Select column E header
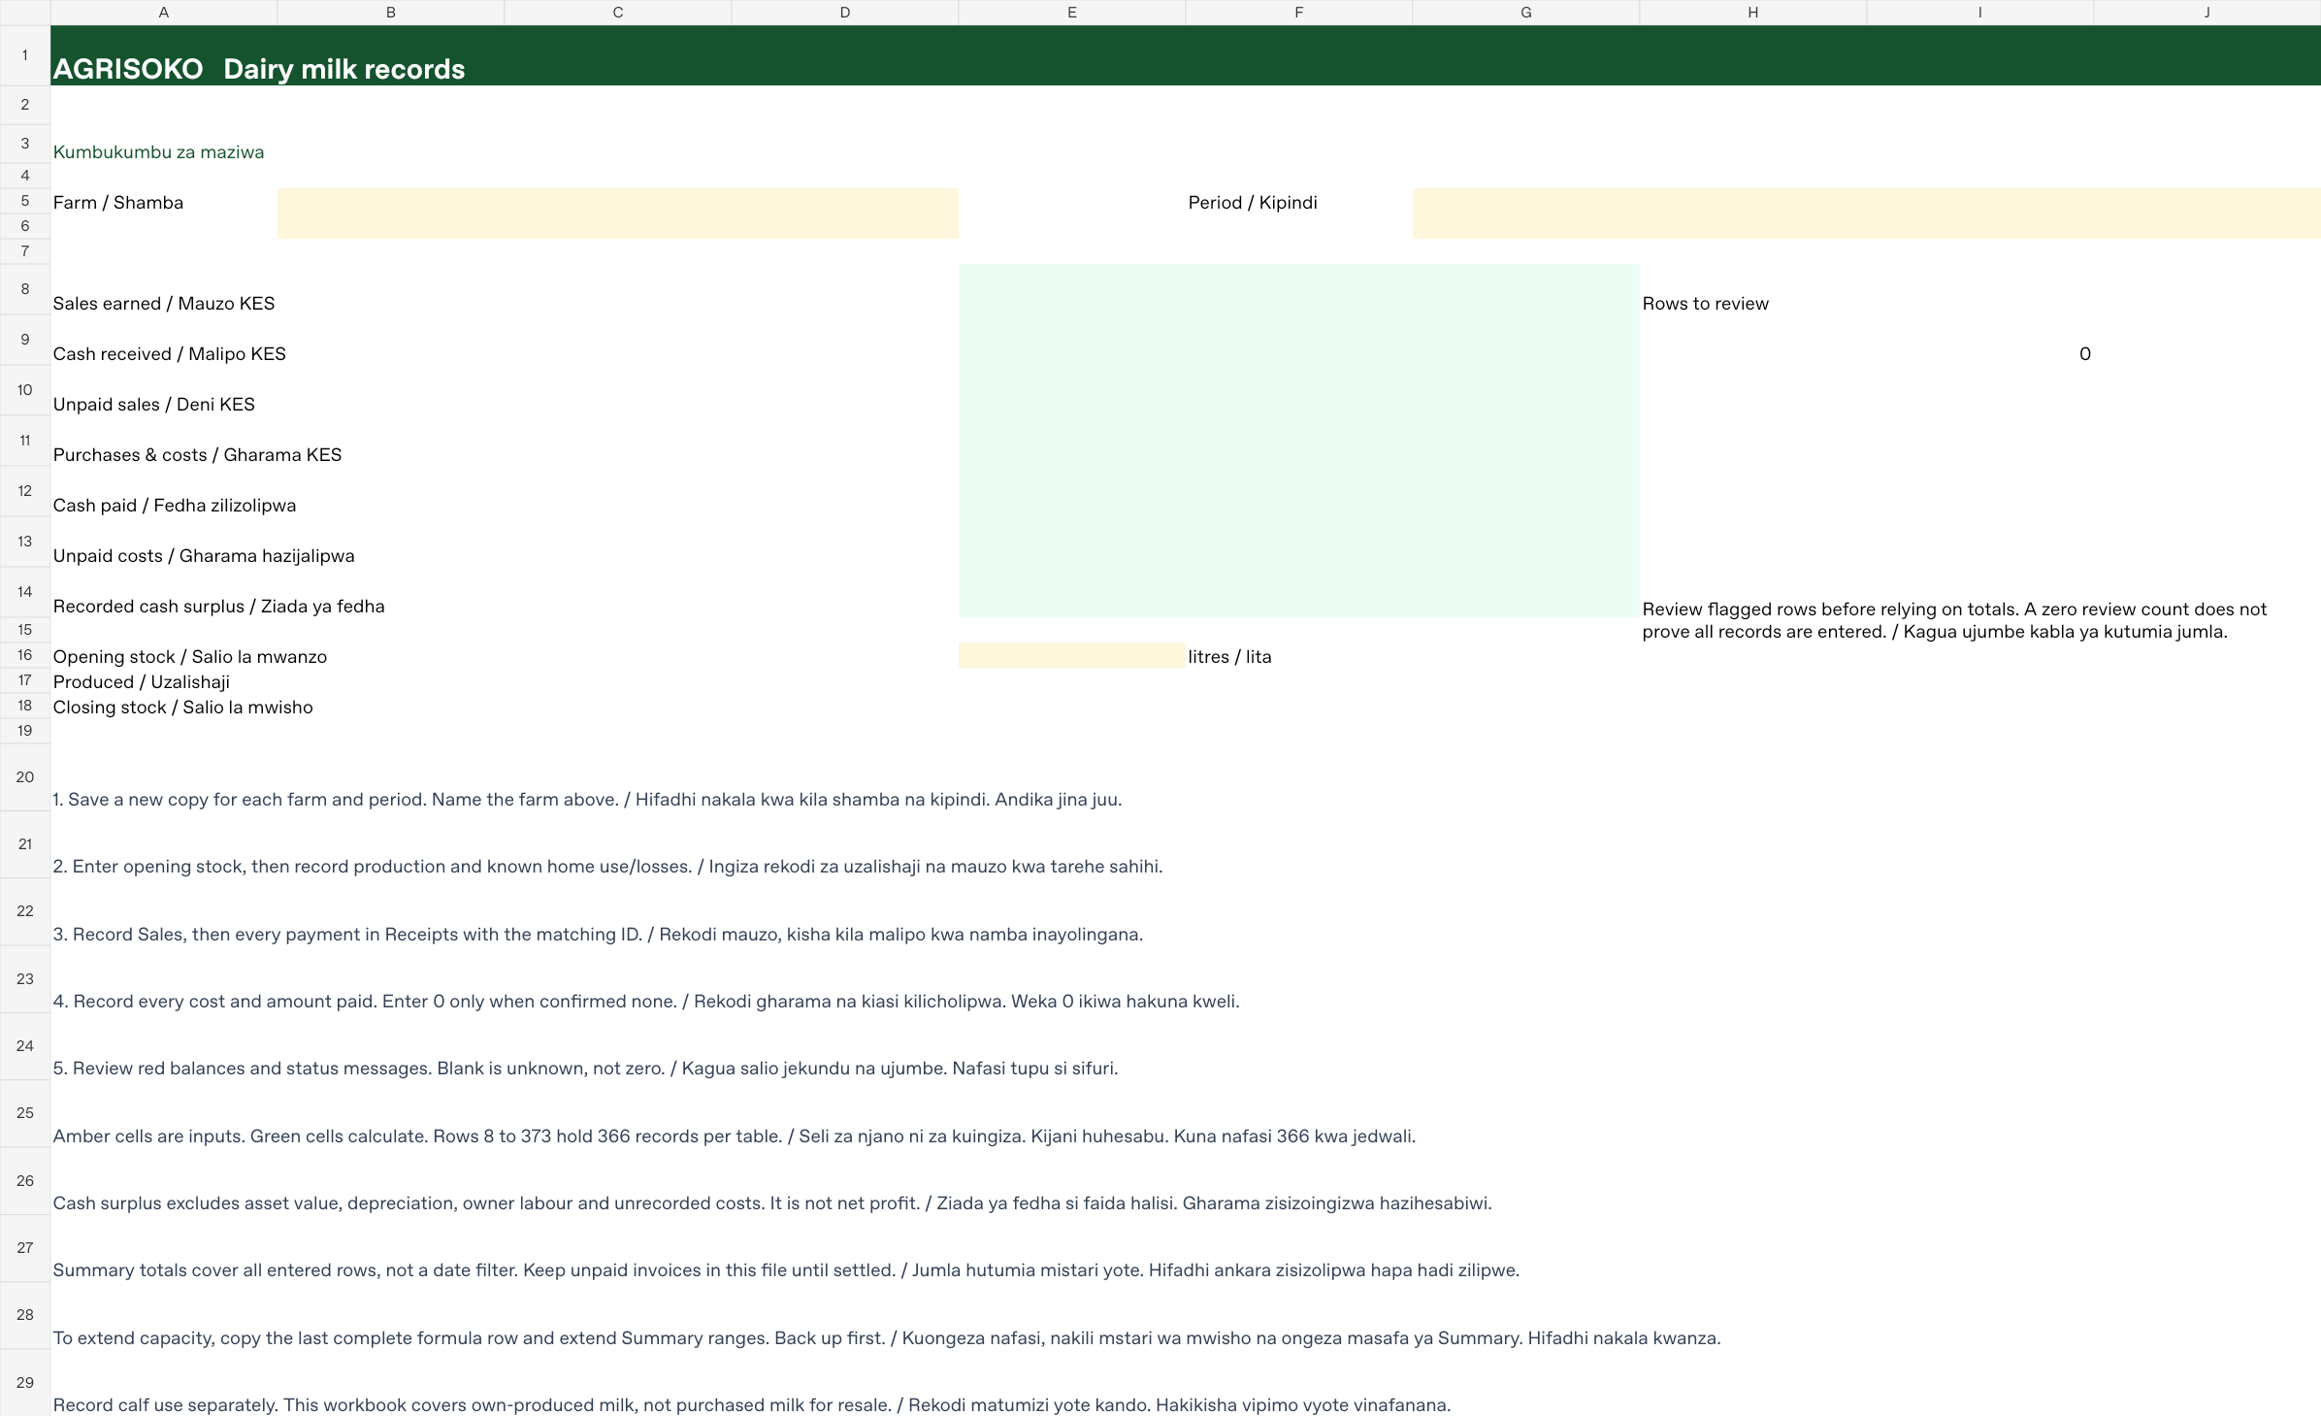Screen dimensions: 2321x1416 (x=1071, y=13)
